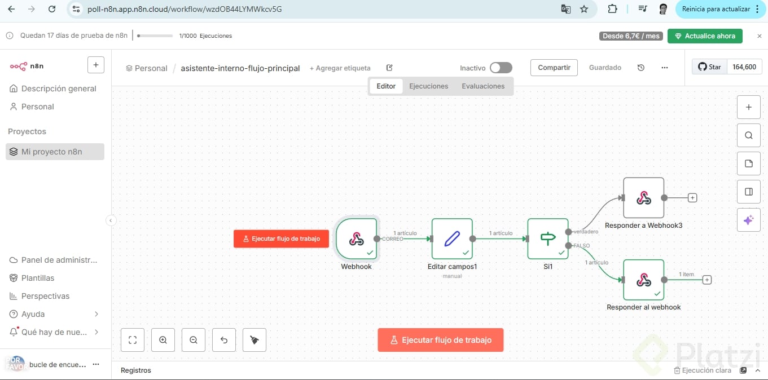Click Personal breadcrumb link

pos(147,68)
